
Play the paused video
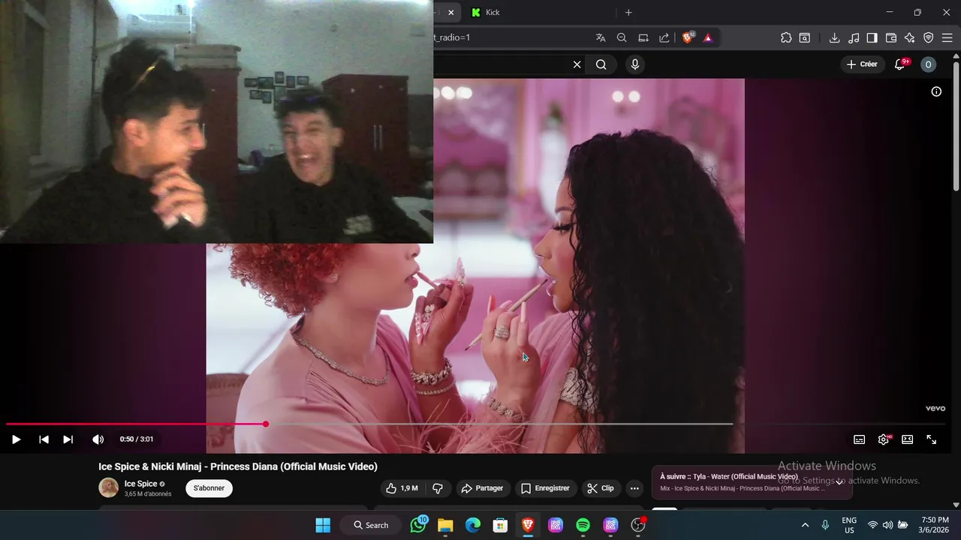16,439
